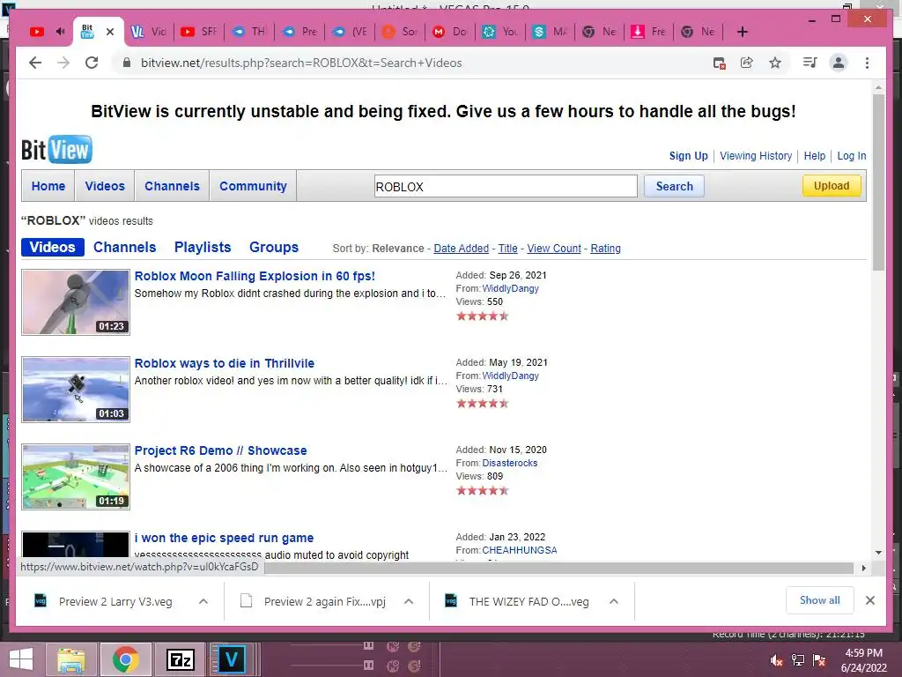Go back with the browser back arrow

(35, 63)
